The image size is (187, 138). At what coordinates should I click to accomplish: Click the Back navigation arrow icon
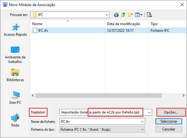[x=116, y=15]
